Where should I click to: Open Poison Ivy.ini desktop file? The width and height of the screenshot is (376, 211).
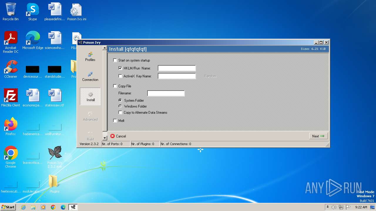click(76, 12)
